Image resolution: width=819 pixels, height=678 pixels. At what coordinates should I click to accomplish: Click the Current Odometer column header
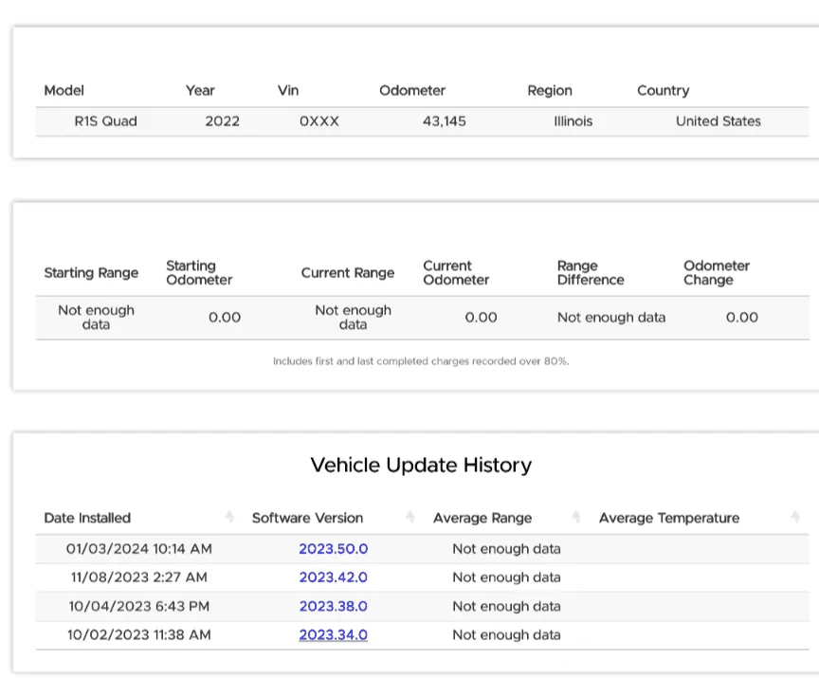456,273
